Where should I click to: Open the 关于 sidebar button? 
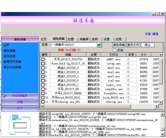[x=20, y=108]
